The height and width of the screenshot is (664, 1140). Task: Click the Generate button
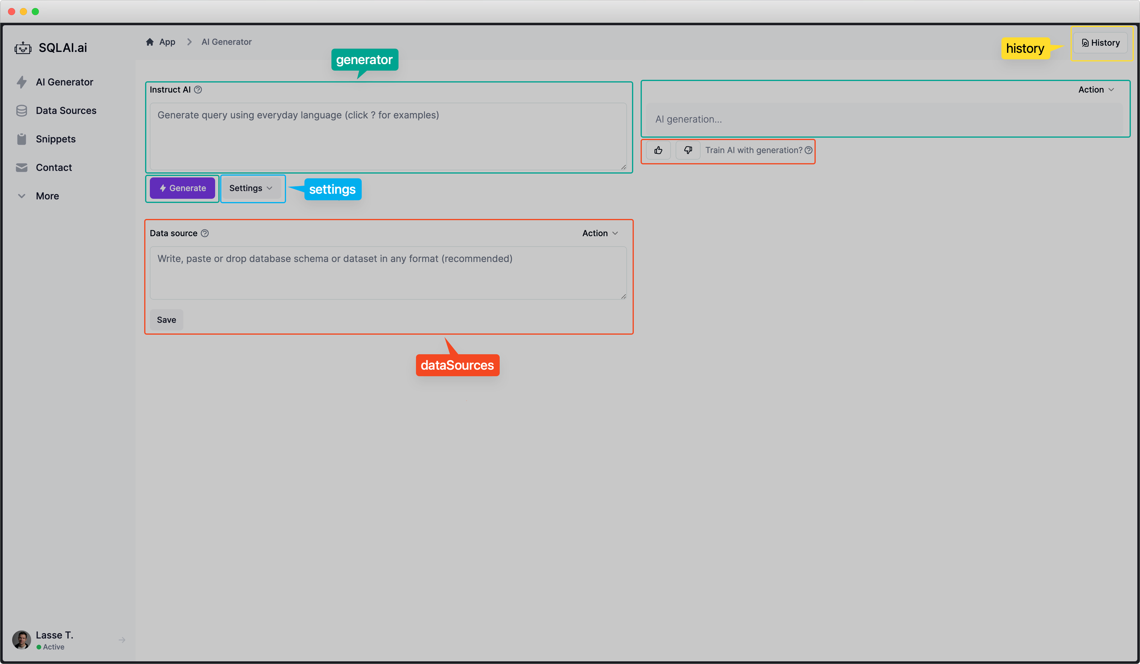click(x=182, y=188)
